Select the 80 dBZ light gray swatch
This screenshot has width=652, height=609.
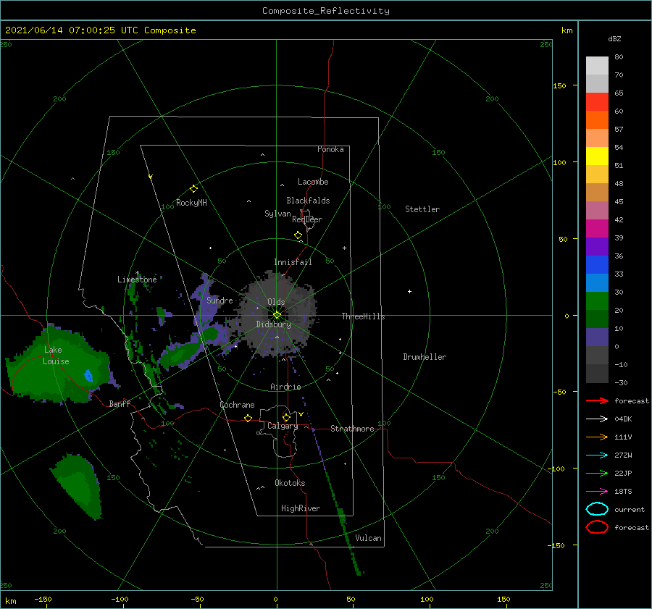click(597, 65)
